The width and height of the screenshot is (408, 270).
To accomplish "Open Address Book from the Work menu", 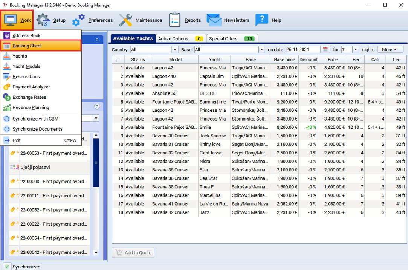I will pyautogui.click(x=41, y=35).
